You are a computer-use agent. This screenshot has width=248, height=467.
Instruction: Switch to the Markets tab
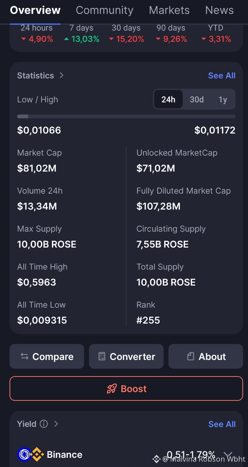[169, 10]
